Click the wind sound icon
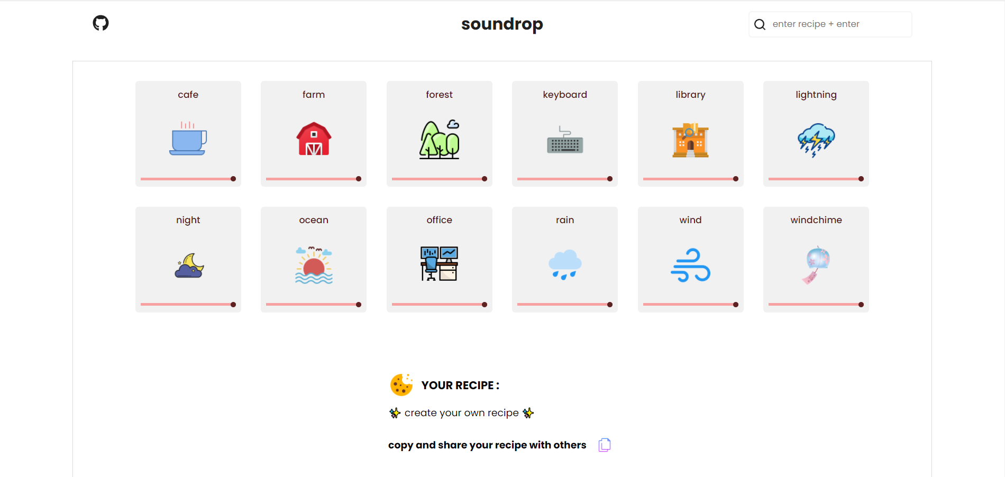Screen dimensions: 1005x477 click(690, 264)
